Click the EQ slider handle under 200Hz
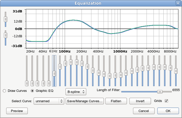This screenshot has height=118, width=182. 82,63
